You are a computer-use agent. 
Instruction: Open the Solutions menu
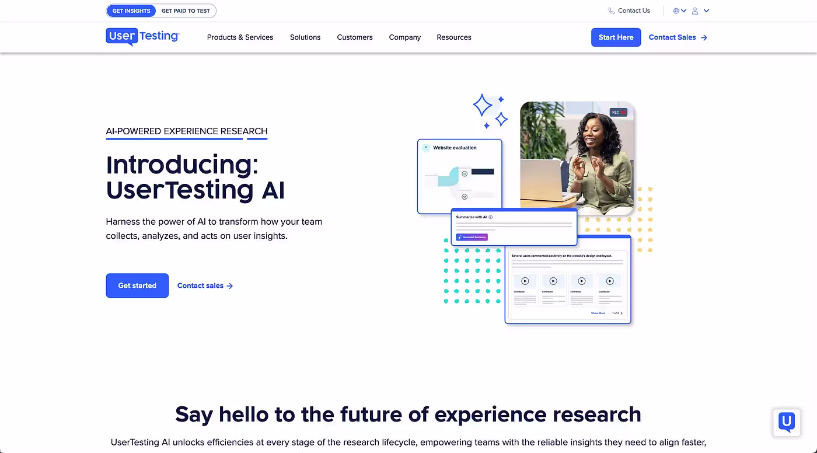click(305, 37)
